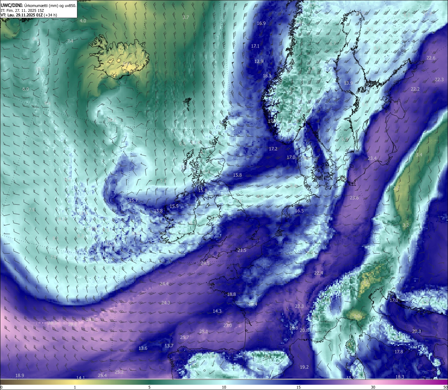This screenshot has width=448, height=390.
Task: Click the 22.6 value label
Action: (x=431, y=58)
